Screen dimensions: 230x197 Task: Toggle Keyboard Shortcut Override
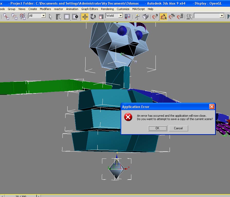tap(145, 17)
